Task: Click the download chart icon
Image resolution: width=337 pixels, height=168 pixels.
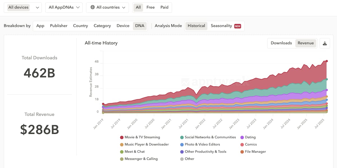Action: tap(325, 43)
